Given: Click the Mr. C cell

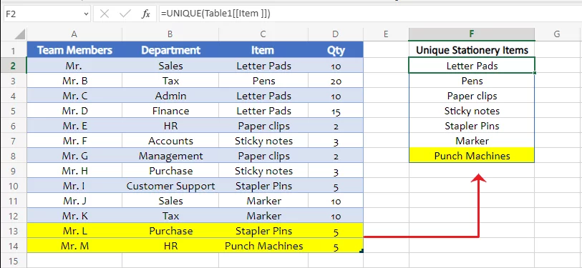Looking at the screenshot, I should click(74, 96).
